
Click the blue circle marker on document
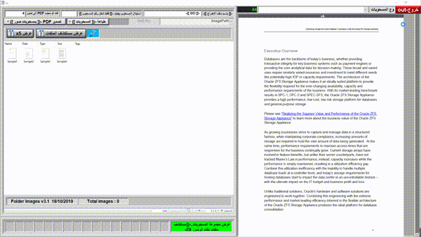(403, 24)
